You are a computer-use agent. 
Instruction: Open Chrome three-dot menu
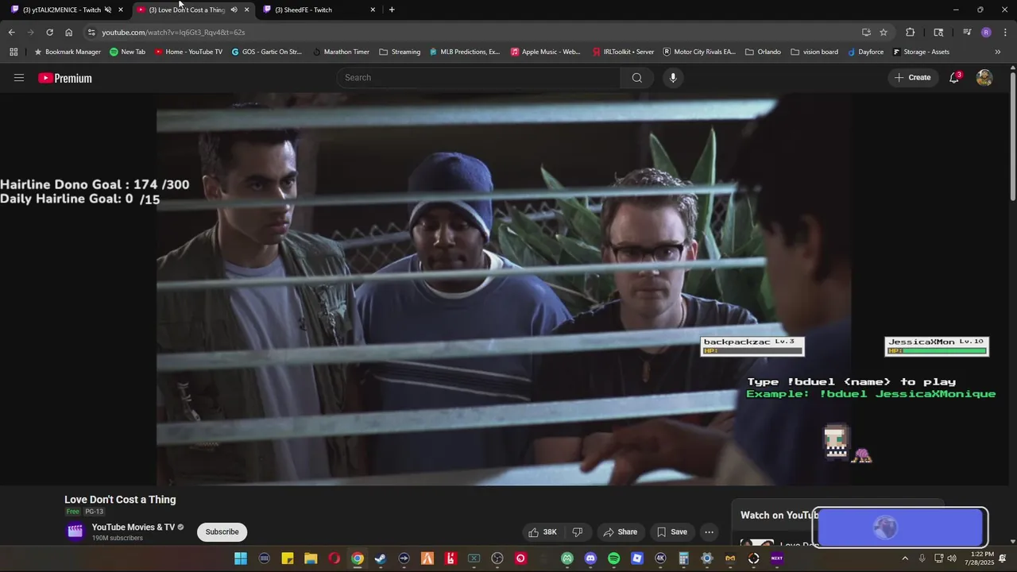1006,33
